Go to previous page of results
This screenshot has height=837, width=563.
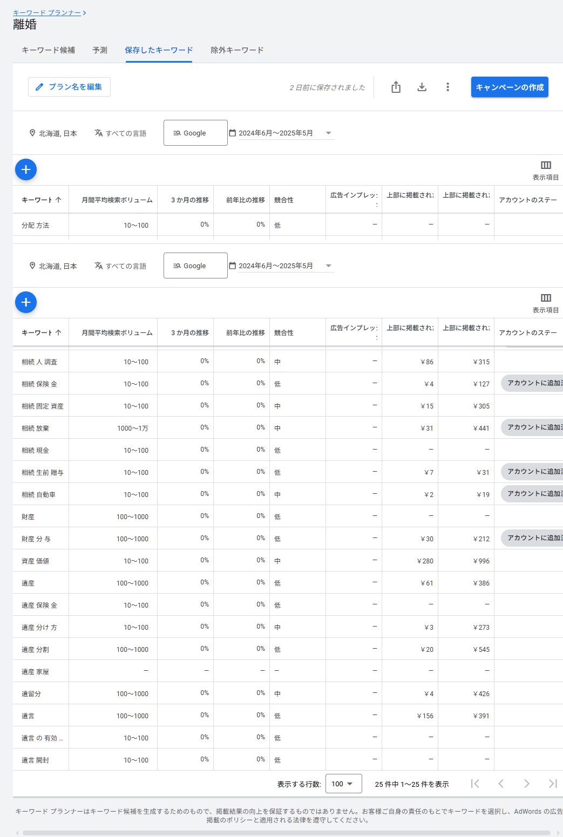point(501,784)
